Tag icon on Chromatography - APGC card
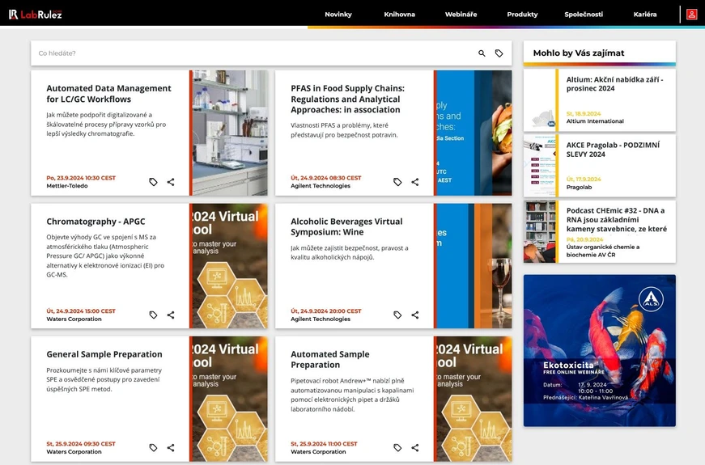The image size is (705, 465). tap(153, 315)
